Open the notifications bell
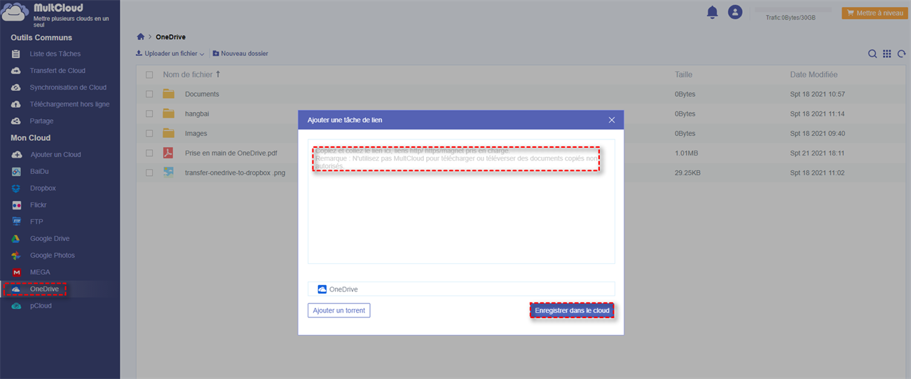 [x=712, y=12]
